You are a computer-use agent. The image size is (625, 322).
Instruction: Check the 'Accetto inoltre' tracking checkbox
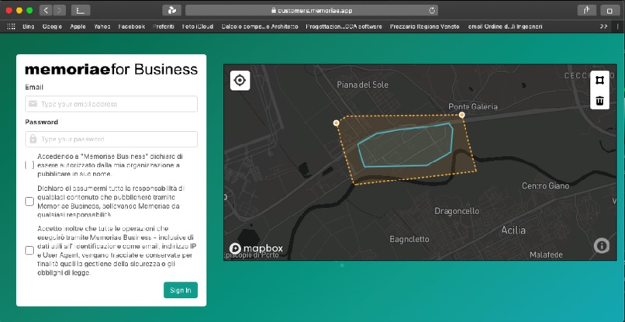(29, 250)
